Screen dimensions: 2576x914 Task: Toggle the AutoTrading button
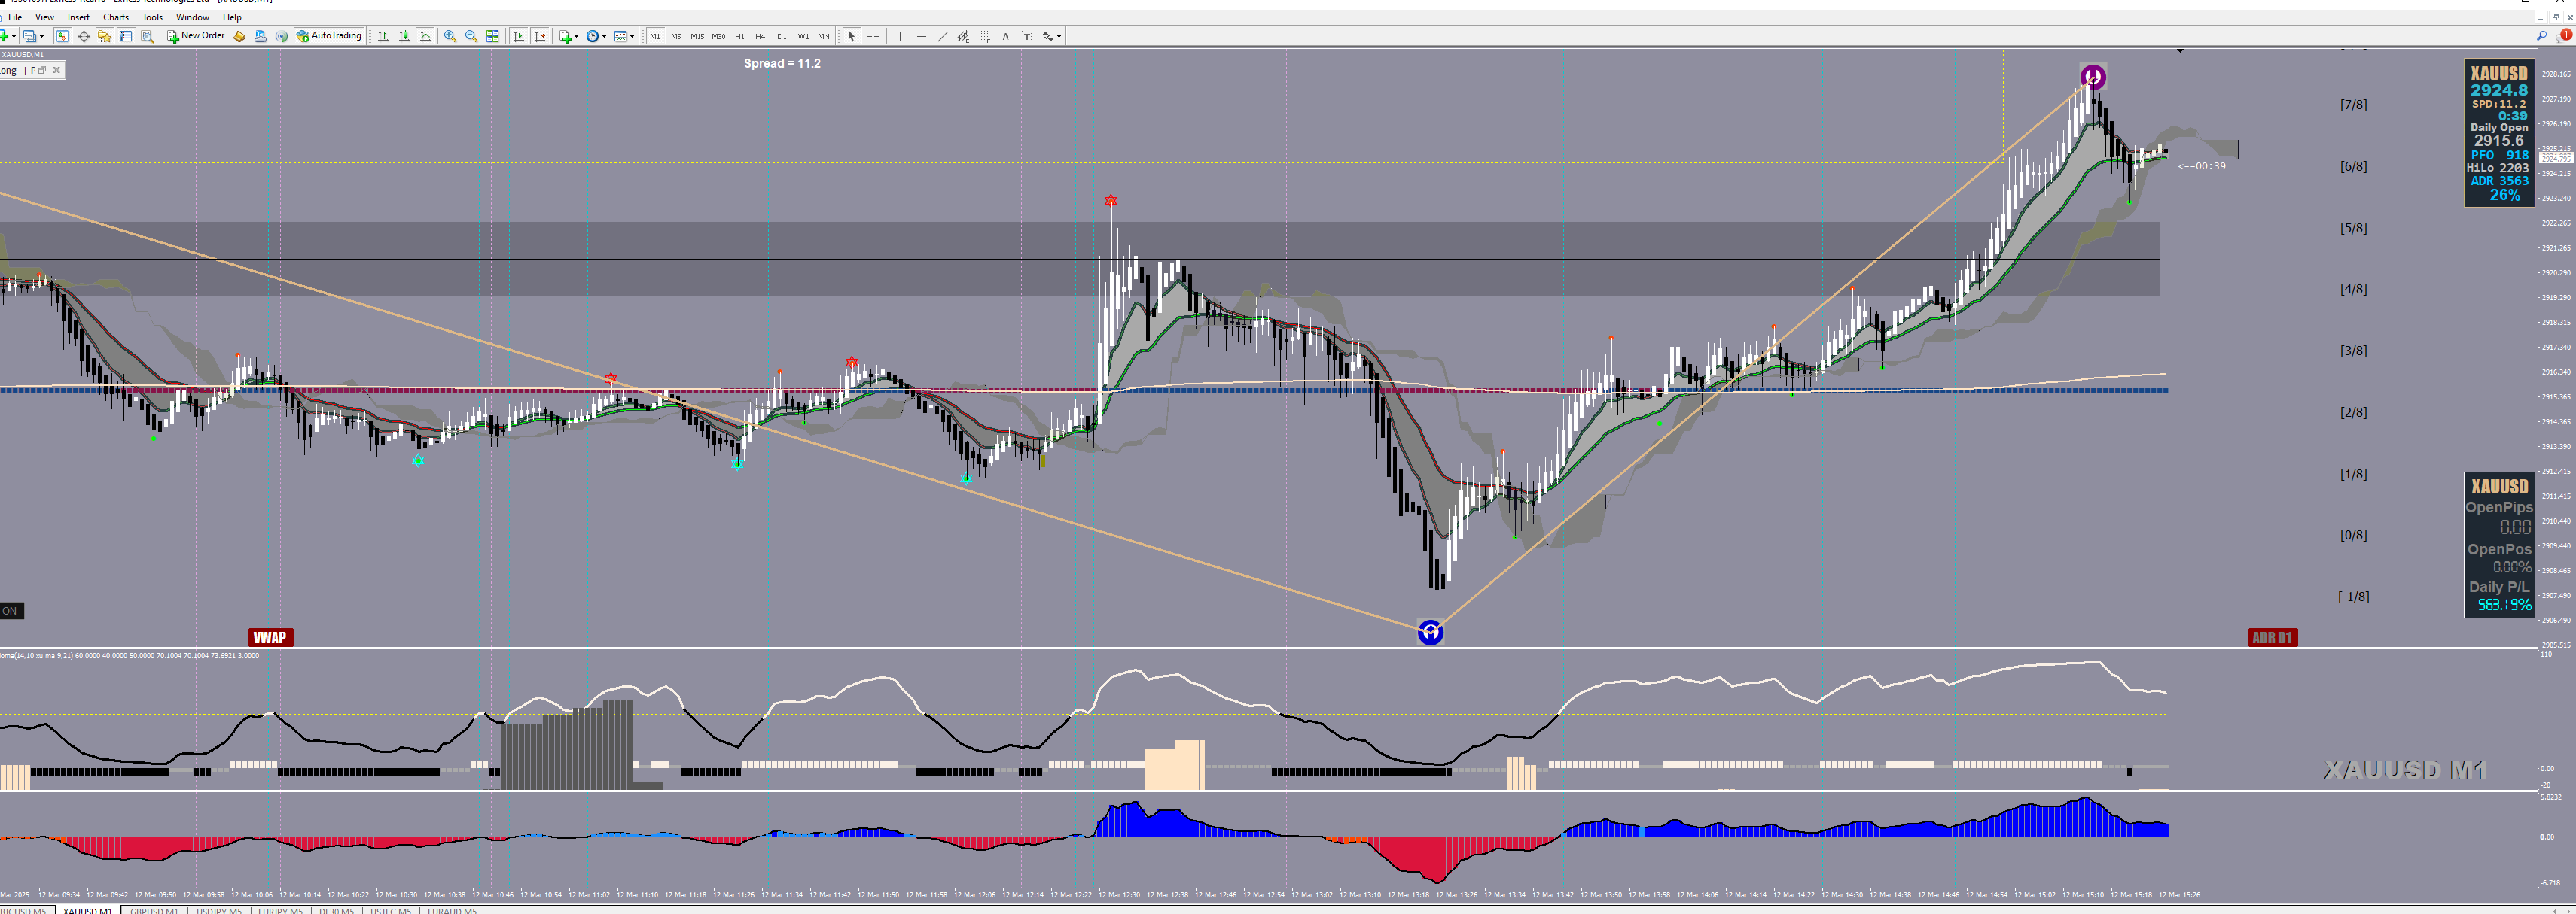[x=329, y=36]
